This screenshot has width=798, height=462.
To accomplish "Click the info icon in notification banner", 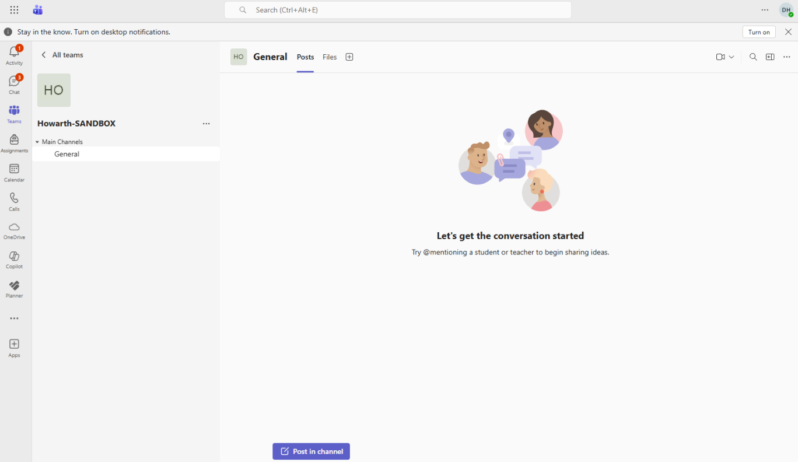I will [x=8, y=32].
